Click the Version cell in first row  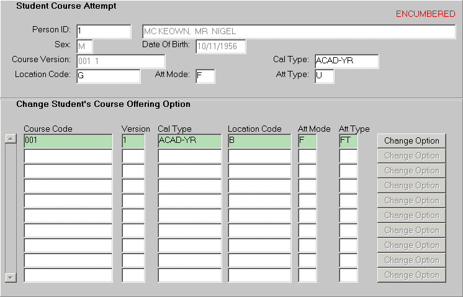coord(133,141)
